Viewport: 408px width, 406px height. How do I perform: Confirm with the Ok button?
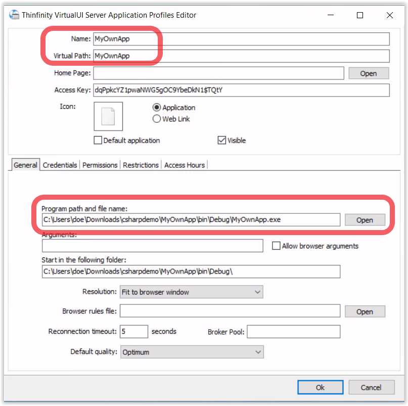click(x=321, y=387)
